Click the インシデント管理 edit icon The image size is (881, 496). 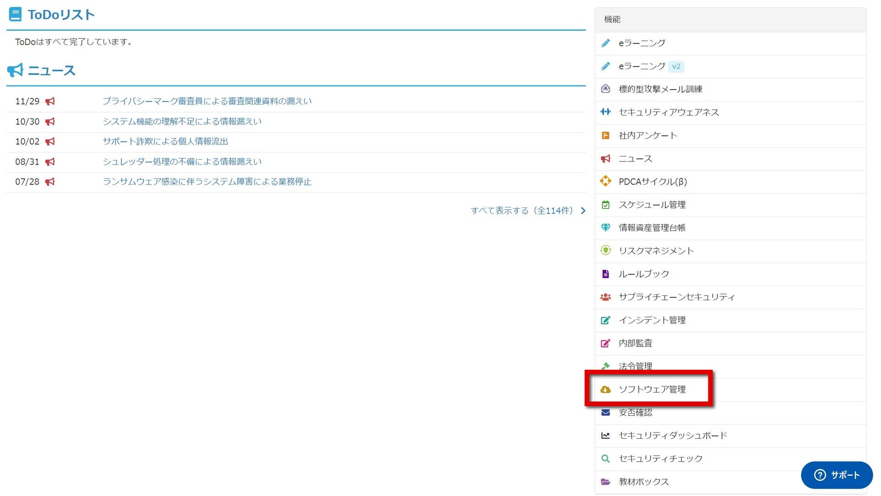click(606, 320)
